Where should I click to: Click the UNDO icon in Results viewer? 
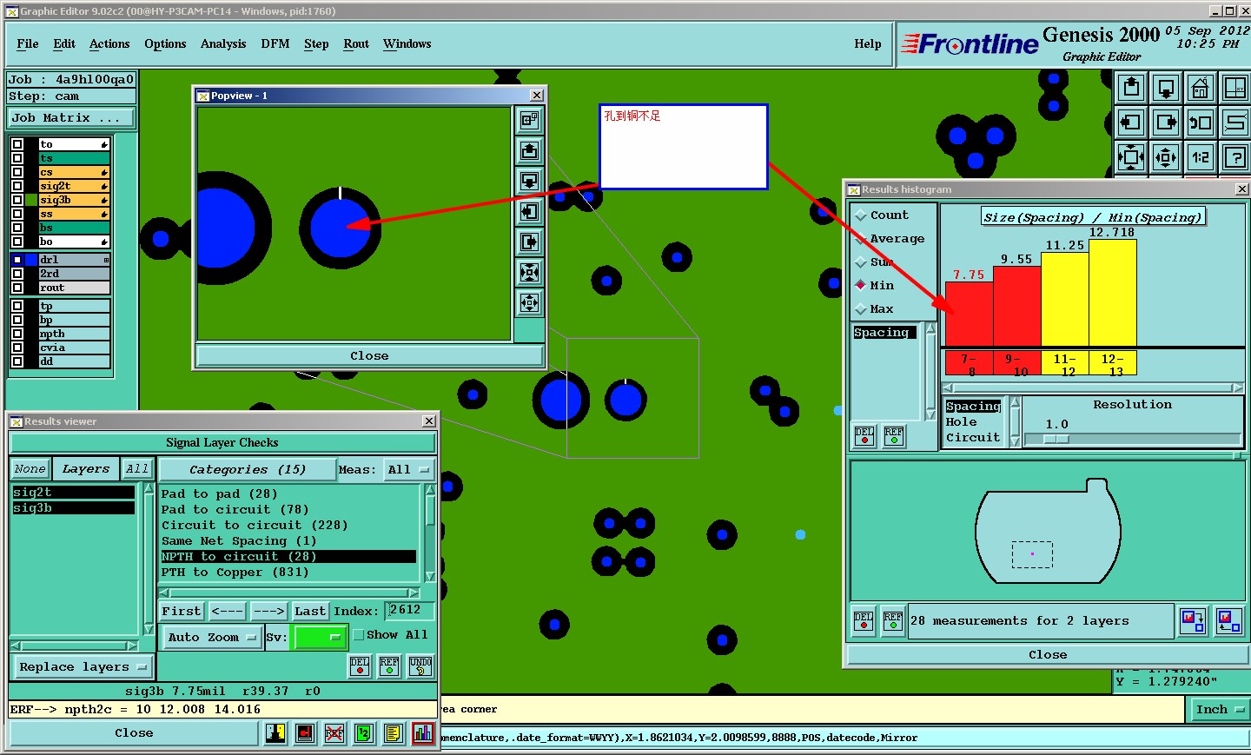click(x=420, y=666)
